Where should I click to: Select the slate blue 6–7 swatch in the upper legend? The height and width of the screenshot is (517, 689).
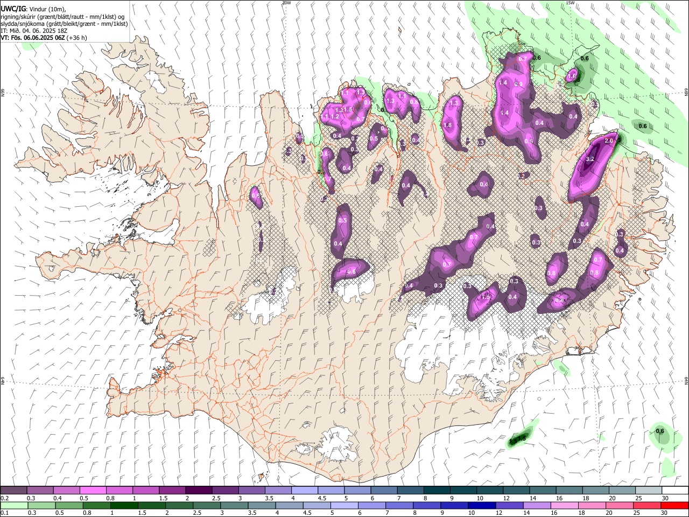pyautogui.click(x=384, y=491)
